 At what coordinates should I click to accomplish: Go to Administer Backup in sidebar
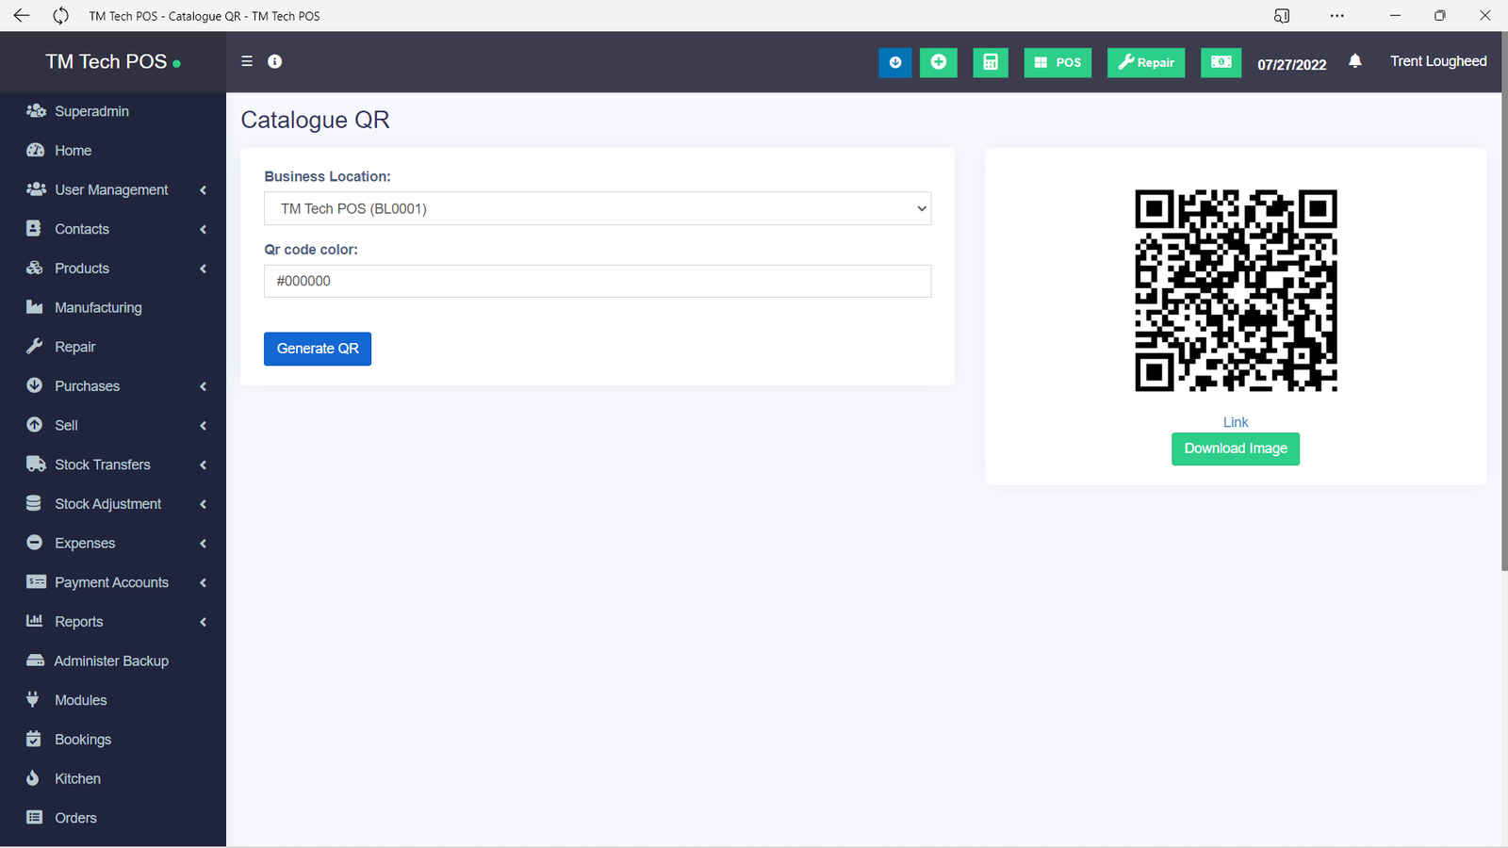pyautogui.click(x=111, y=661)
